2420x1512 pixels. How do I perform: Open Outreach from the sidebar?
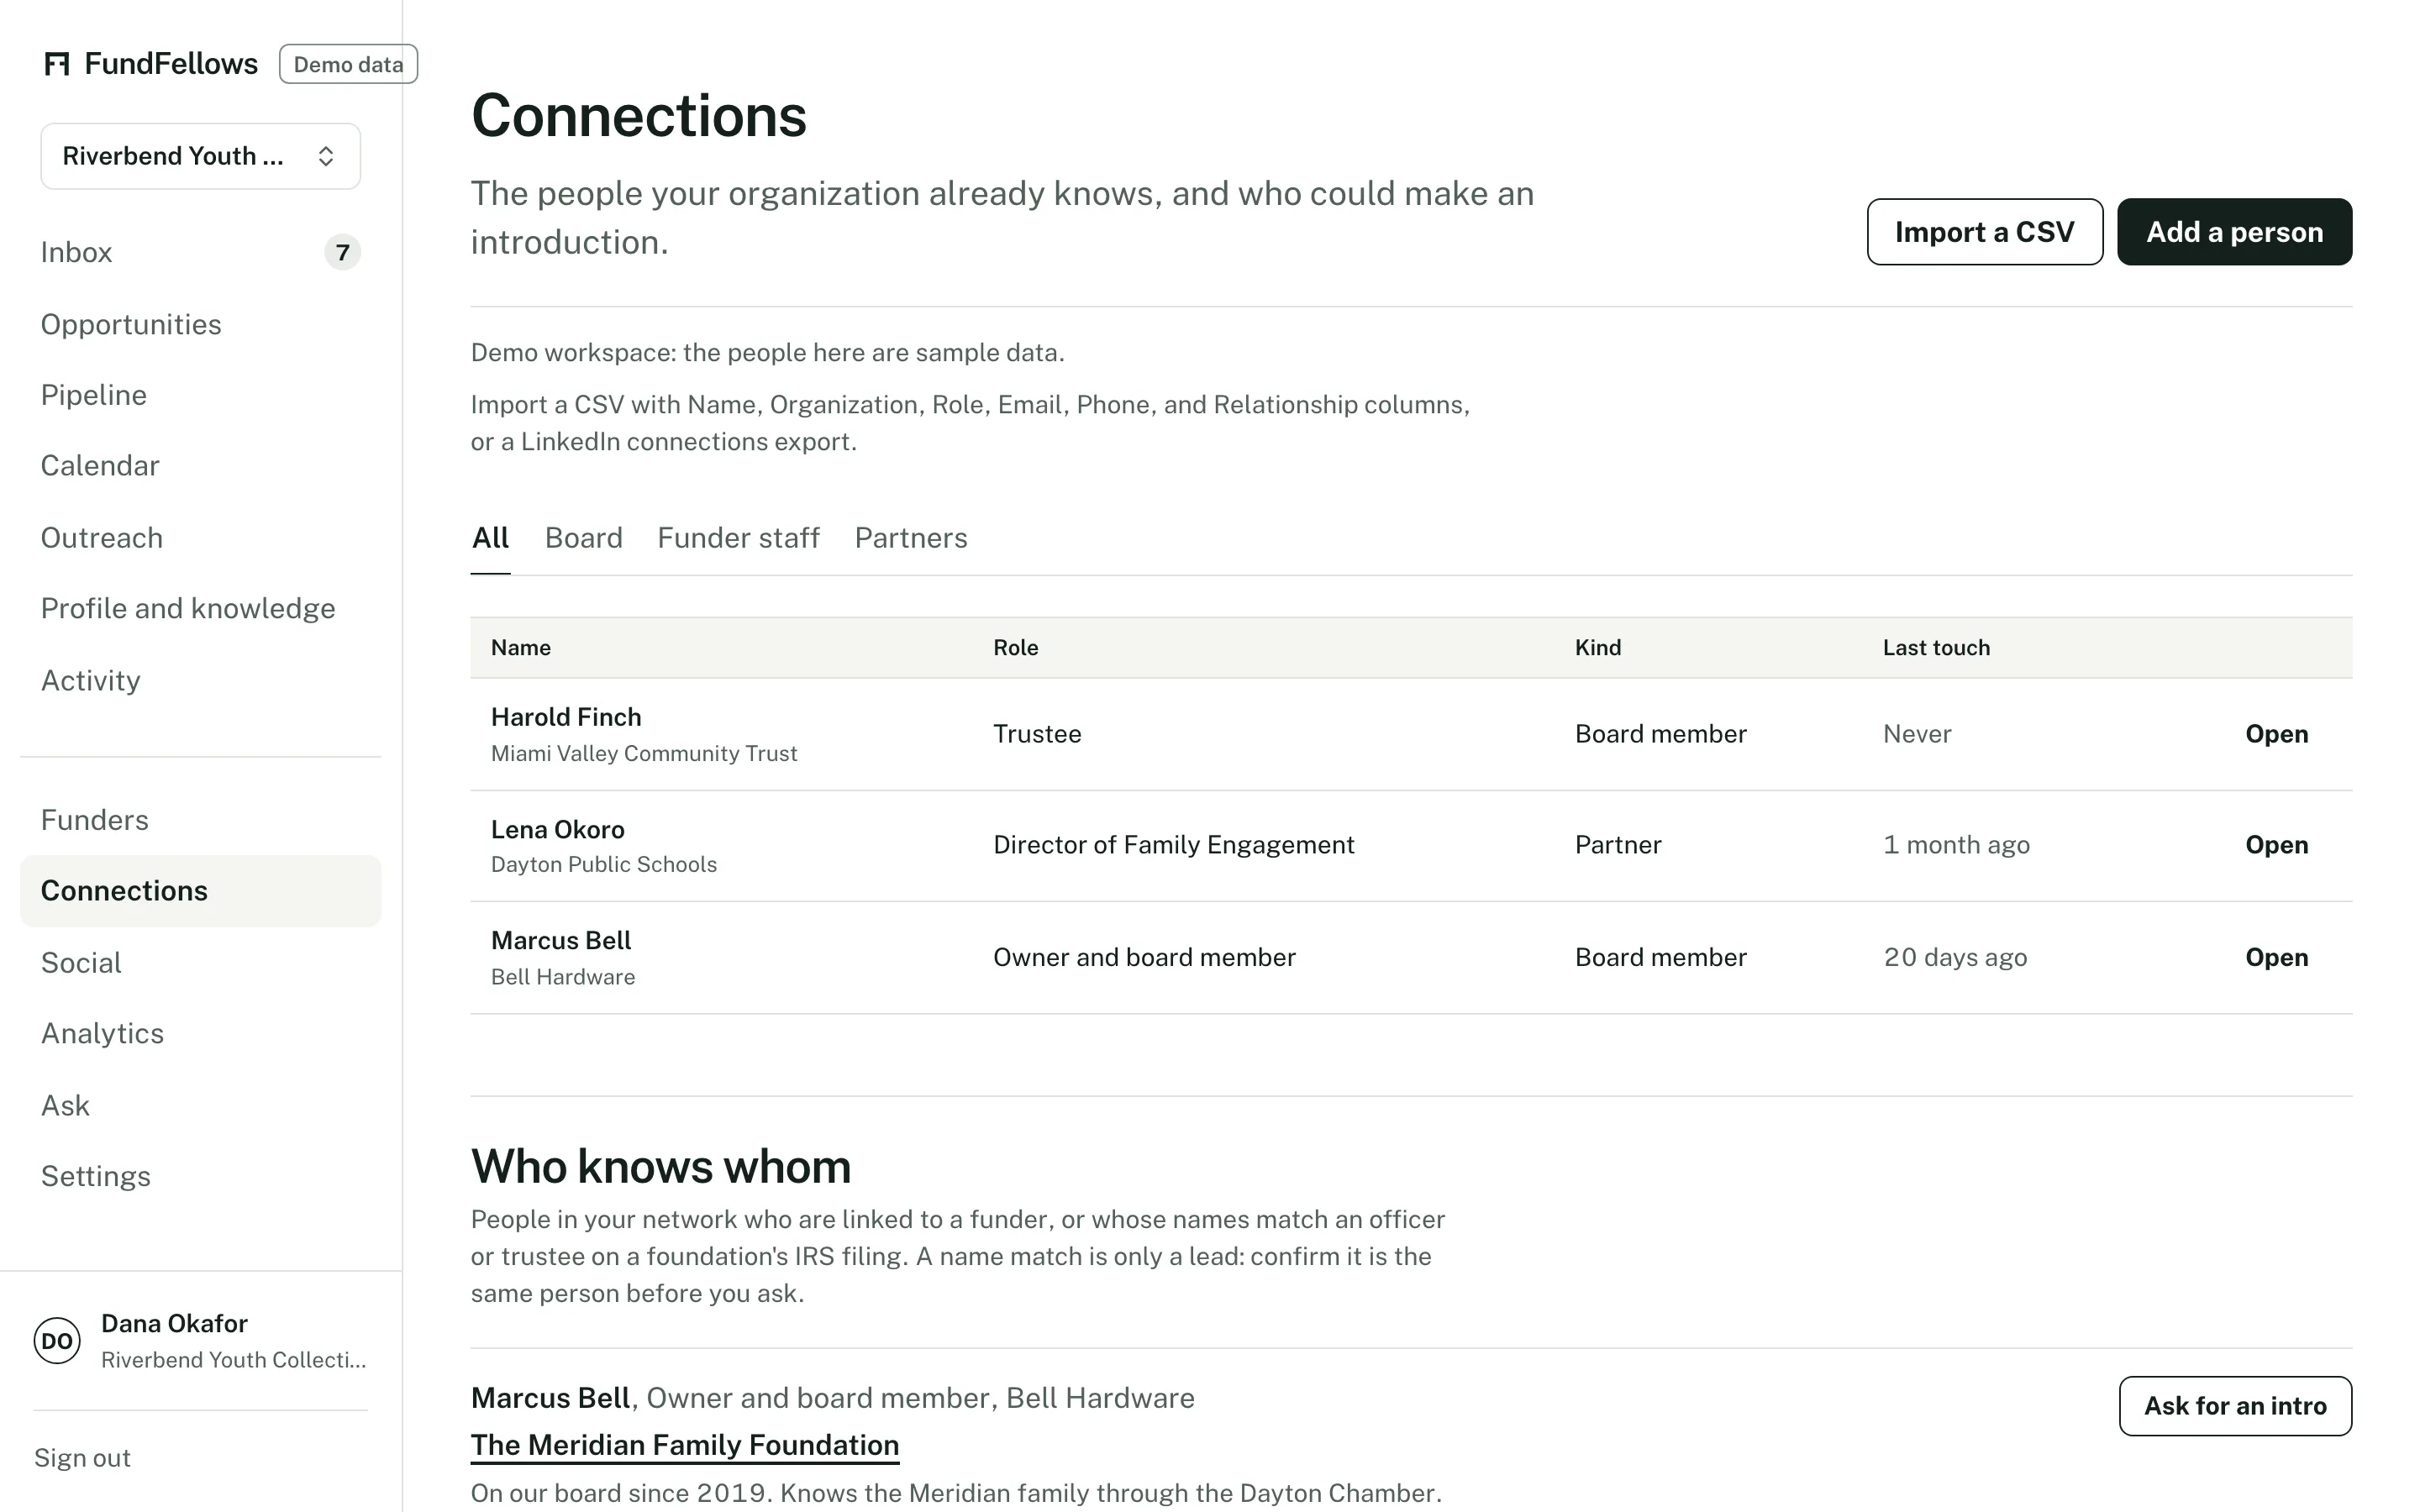click(200, 538)
